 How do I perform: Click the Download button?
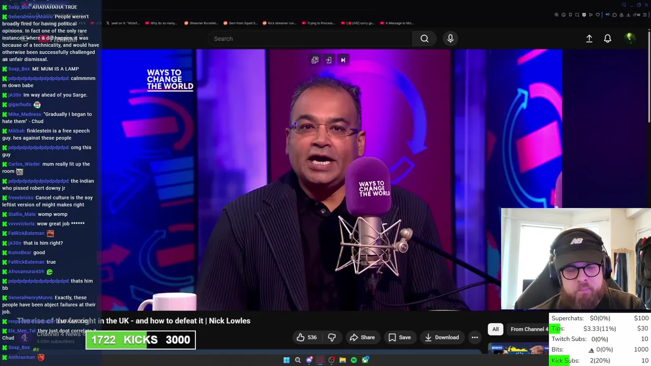click(x=441, y=337)
